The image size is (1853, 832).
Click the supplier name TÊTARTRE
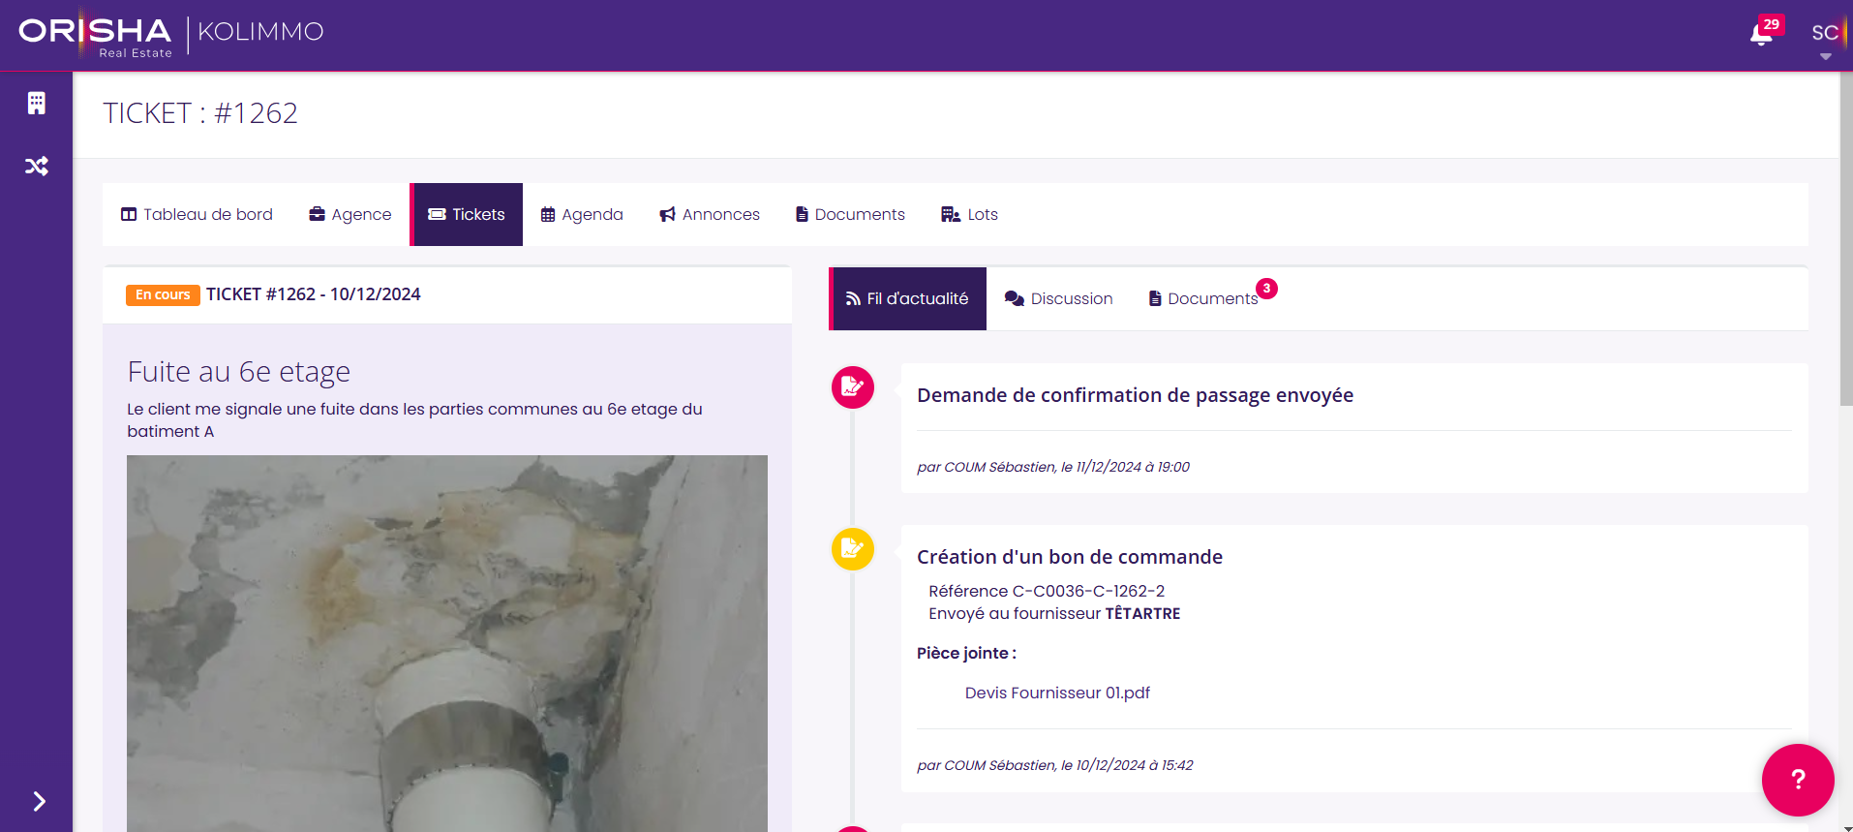(1142, 613)
